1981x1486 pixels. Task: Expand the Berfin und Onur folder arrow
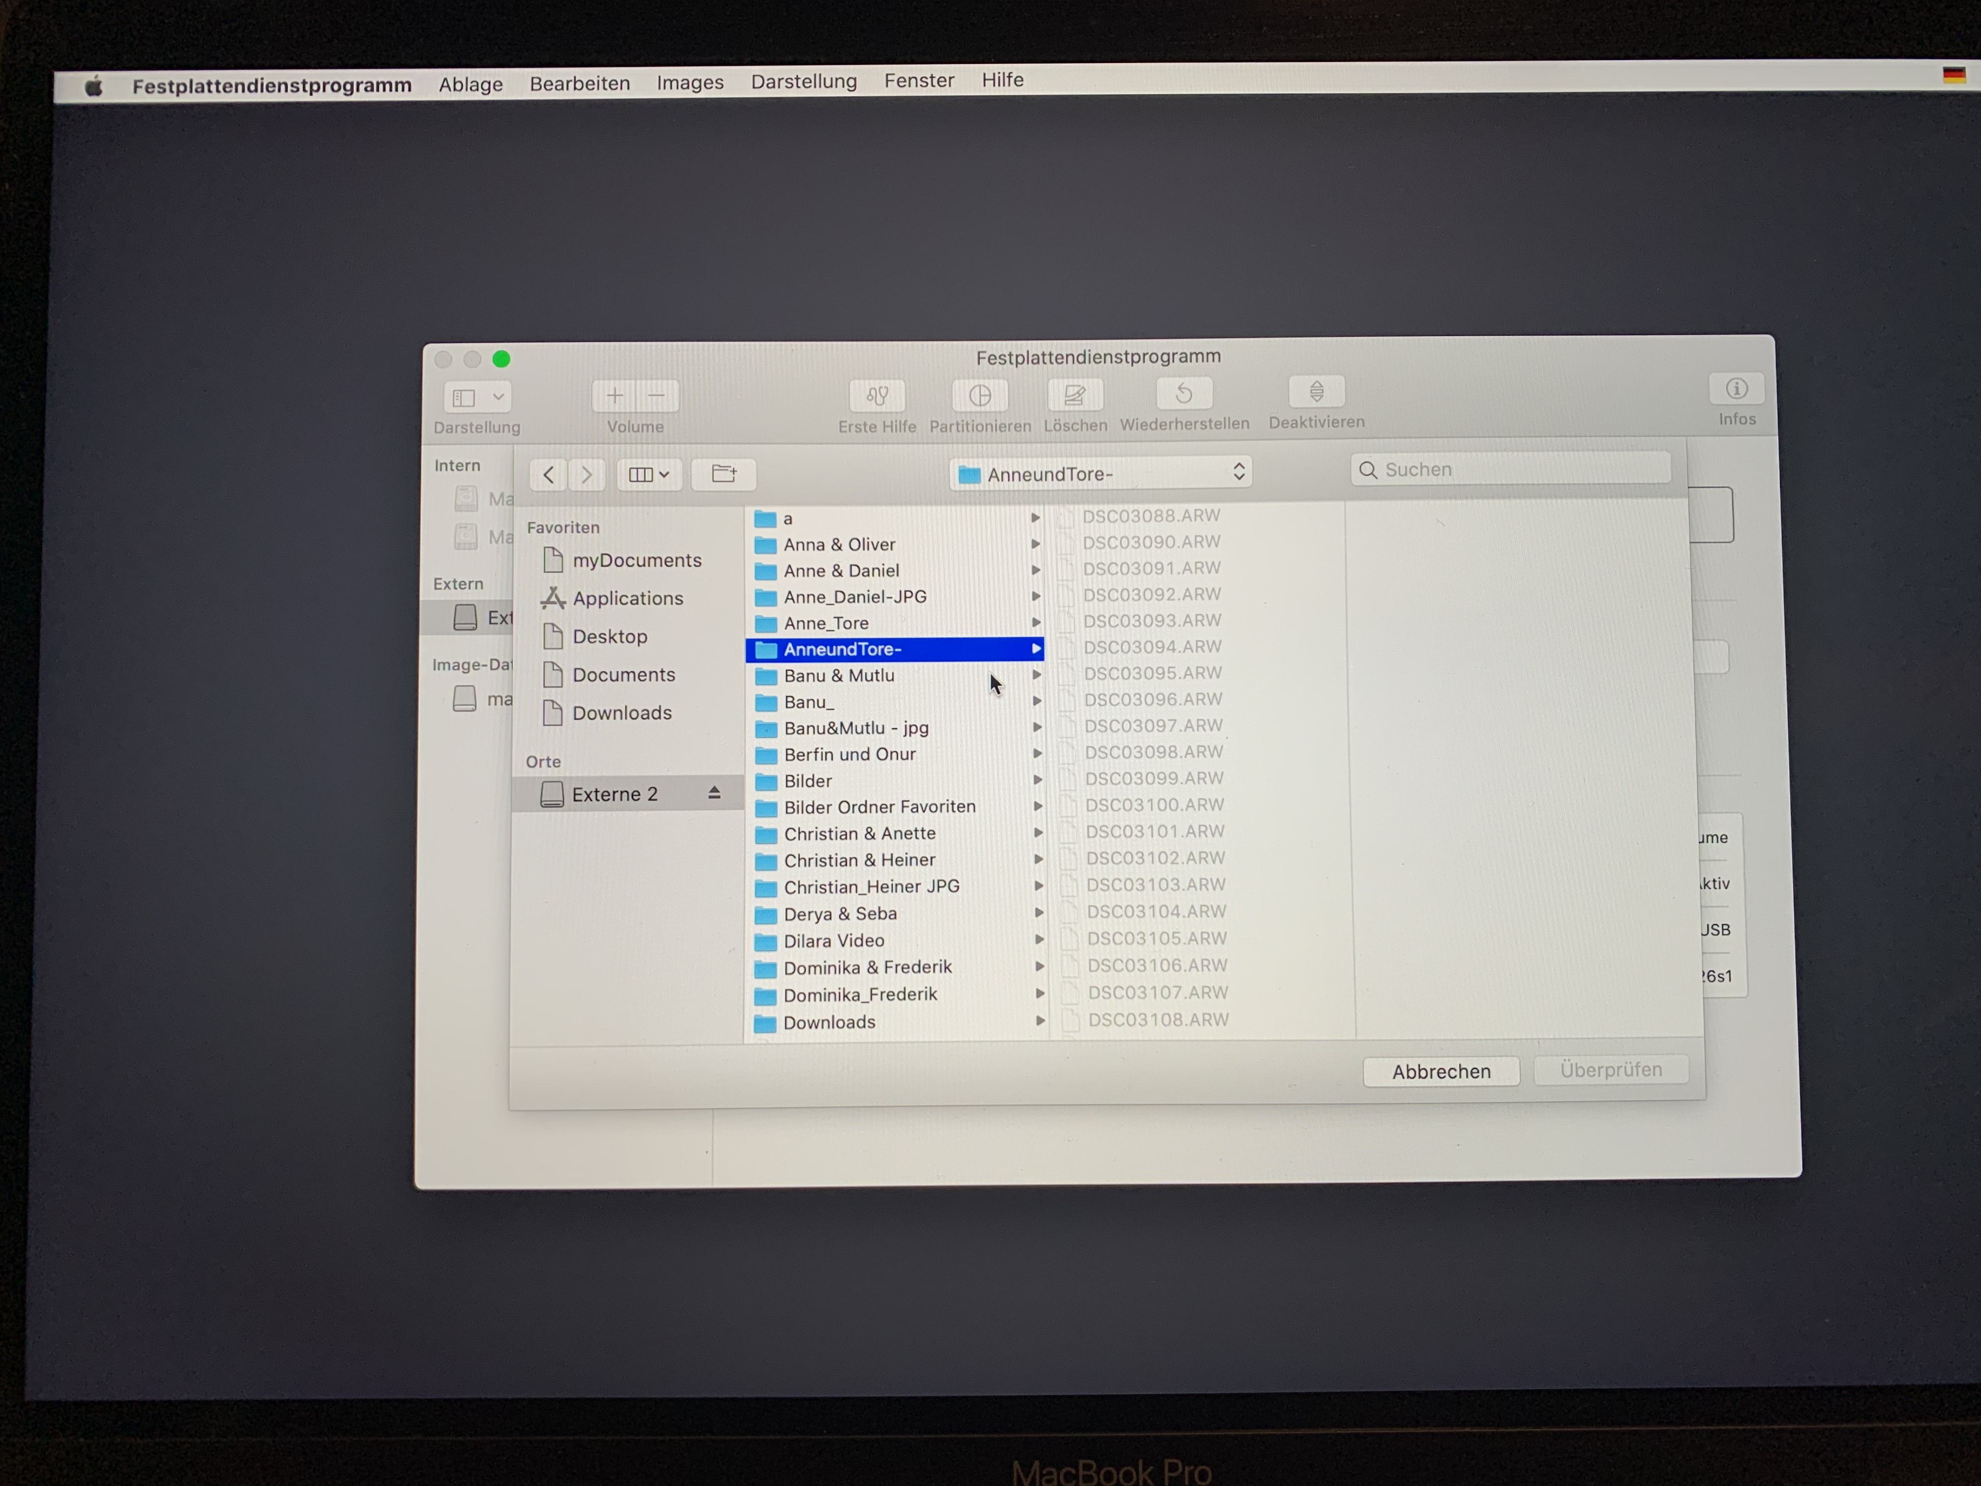point(1037,754)
